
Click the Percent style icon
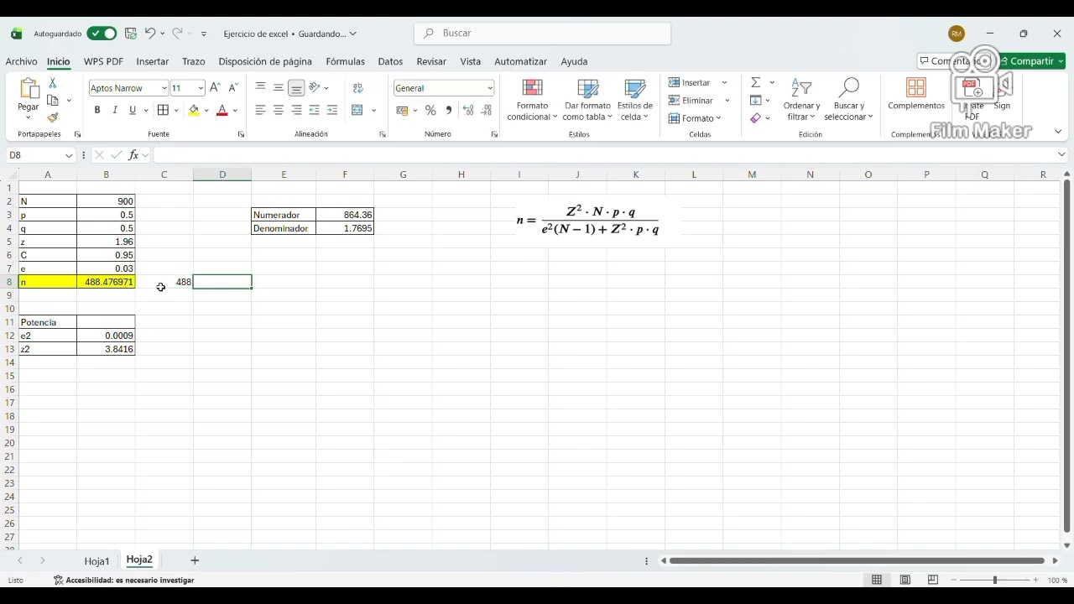pyautogui.click(x=430, y=110)
